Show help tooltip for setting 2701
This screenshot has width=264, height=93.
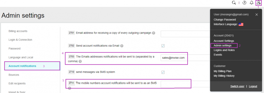pos(153,33)
